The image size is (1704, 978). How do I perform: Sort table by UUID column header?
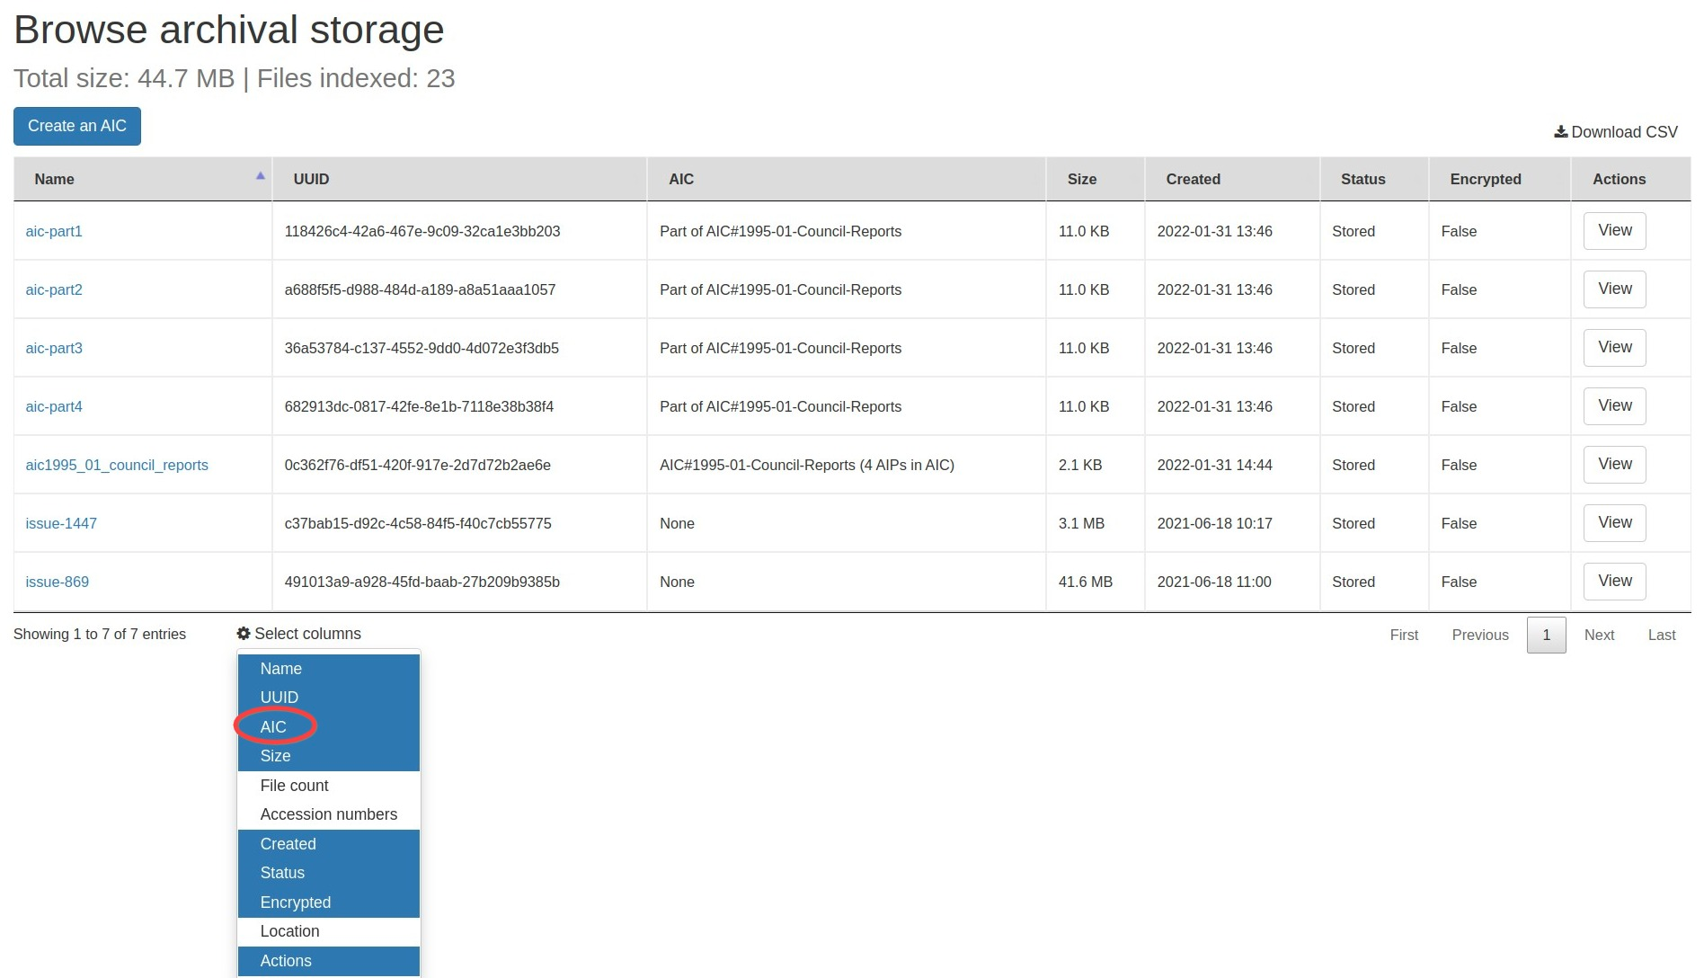tap(311, 179)
